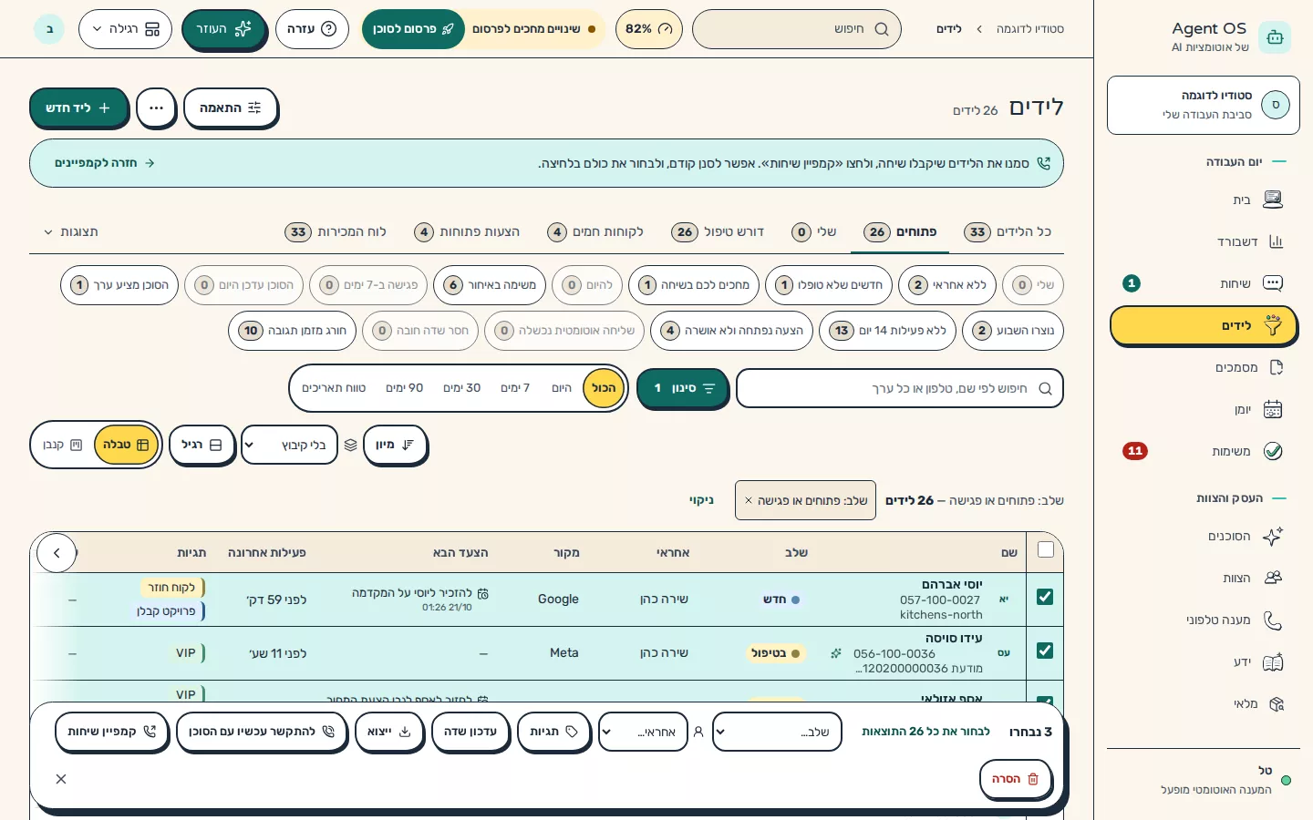
Task: Open the רגילה layout dropdown in top bar
Action: pos(125,29)
